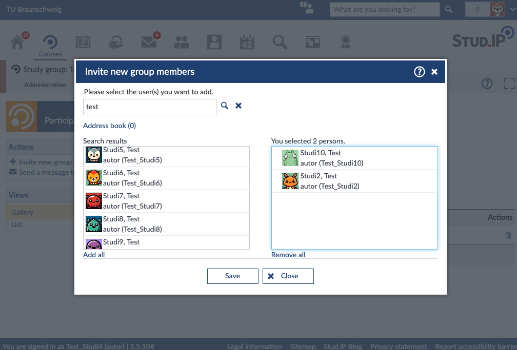Click the trash icon in Actions column

(508, 236)
